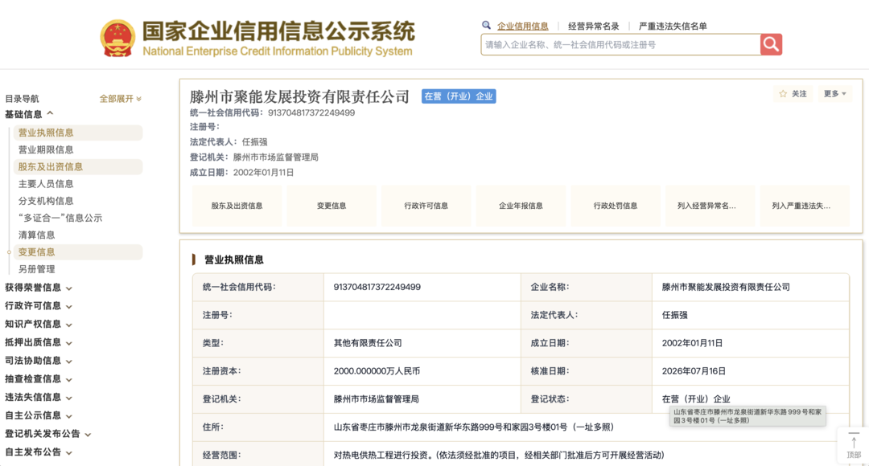Click the 国家企业信用信息公示系统 site title
869x466 pixels.
(x=278, y=31)
